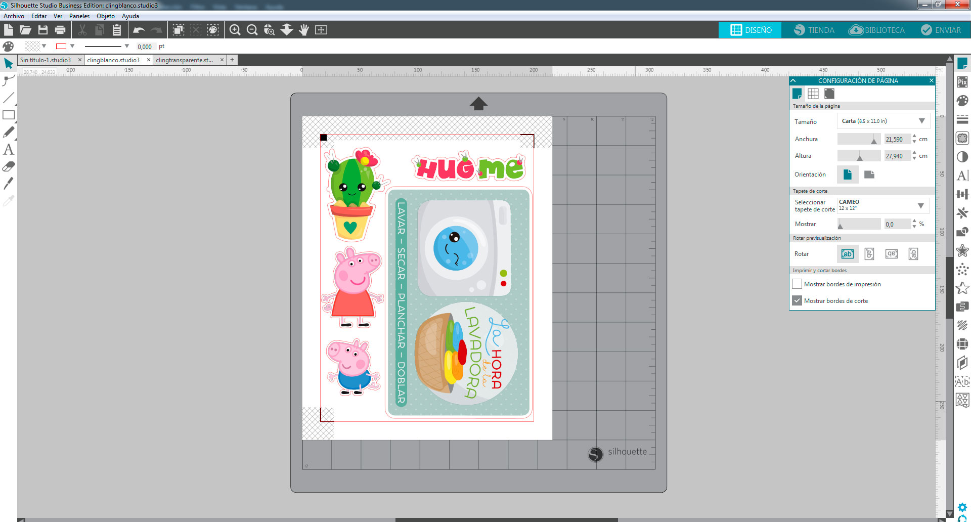The height and width of the screenshot is (522, 971).
Task: Select the Pan hand tool
Action: (304, 30)
